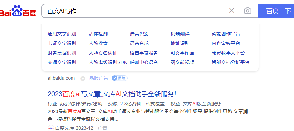
Task: Open 机器翻译 link
Action: [180, 34]
